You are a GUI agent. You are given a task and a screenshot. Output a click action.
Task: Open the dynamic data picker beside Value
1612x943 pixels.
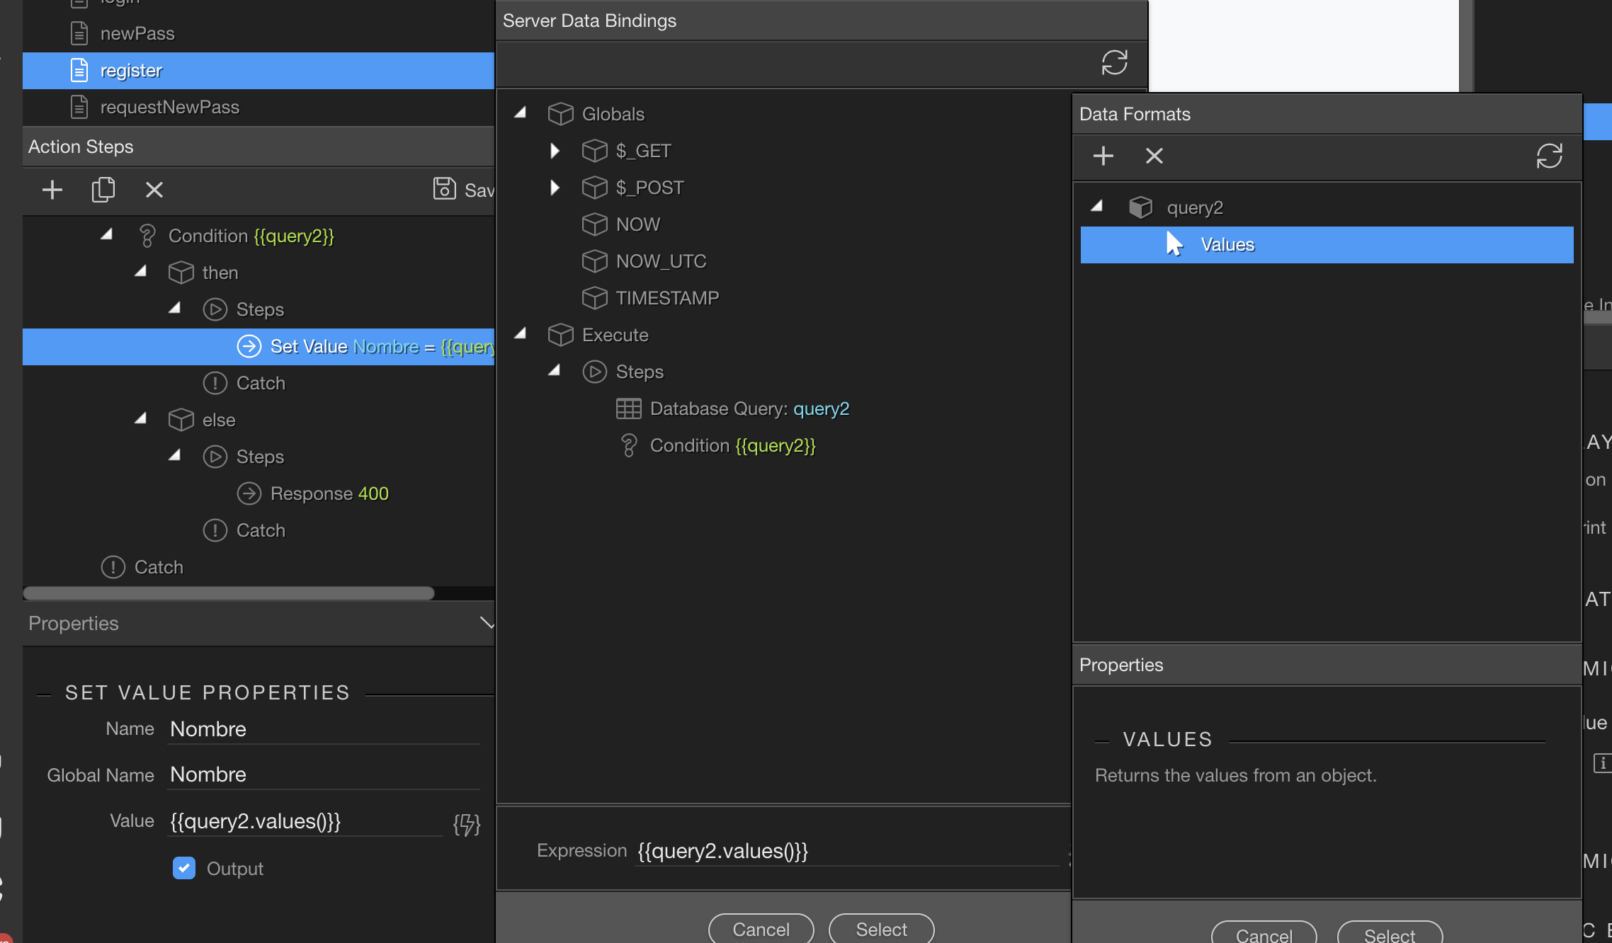467,824
